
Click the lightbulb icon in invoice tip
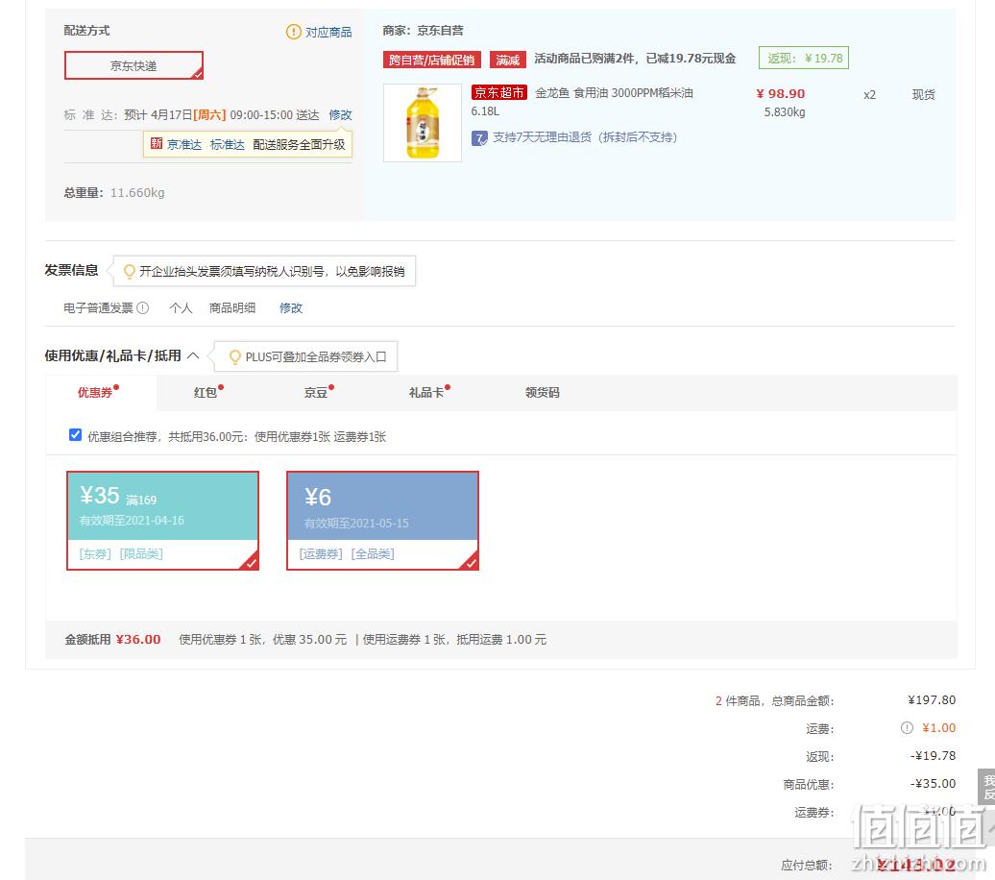(129, 272)
